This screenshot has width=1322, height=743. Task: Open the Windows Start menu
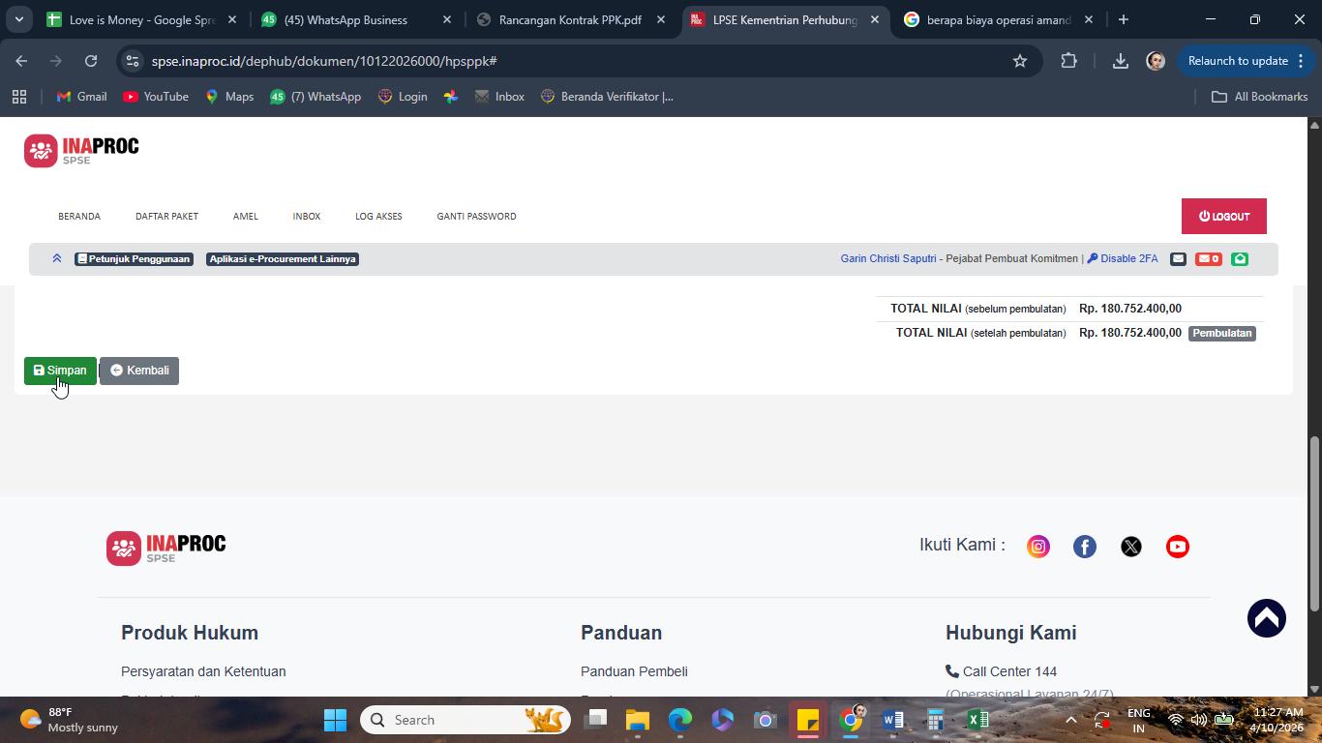coord(335,720)
